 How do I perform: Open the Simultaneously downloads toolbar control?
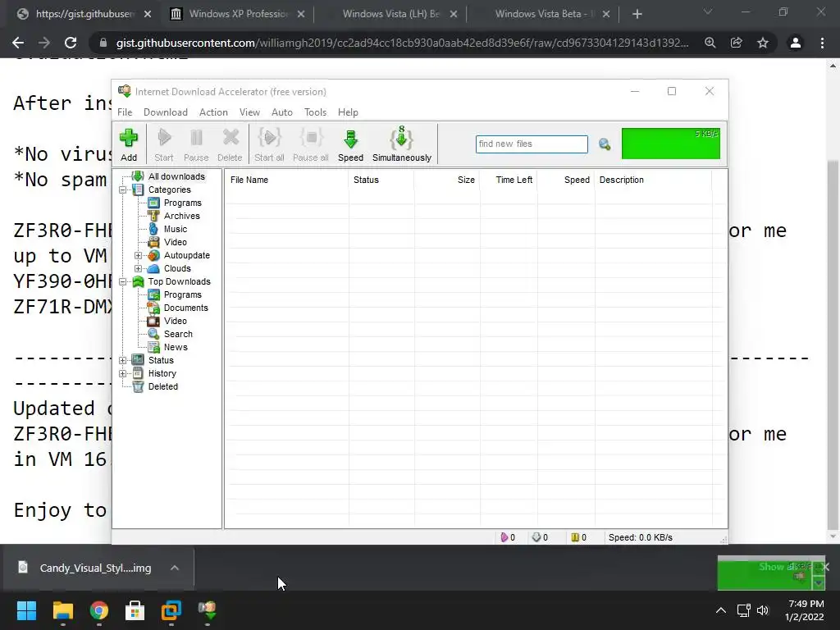click(x=402, y=144)
